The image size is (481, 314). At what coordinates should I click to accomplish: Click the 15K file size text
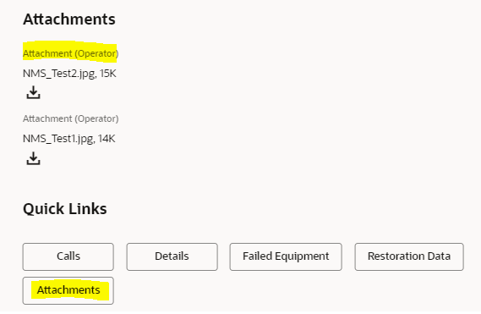108,74
